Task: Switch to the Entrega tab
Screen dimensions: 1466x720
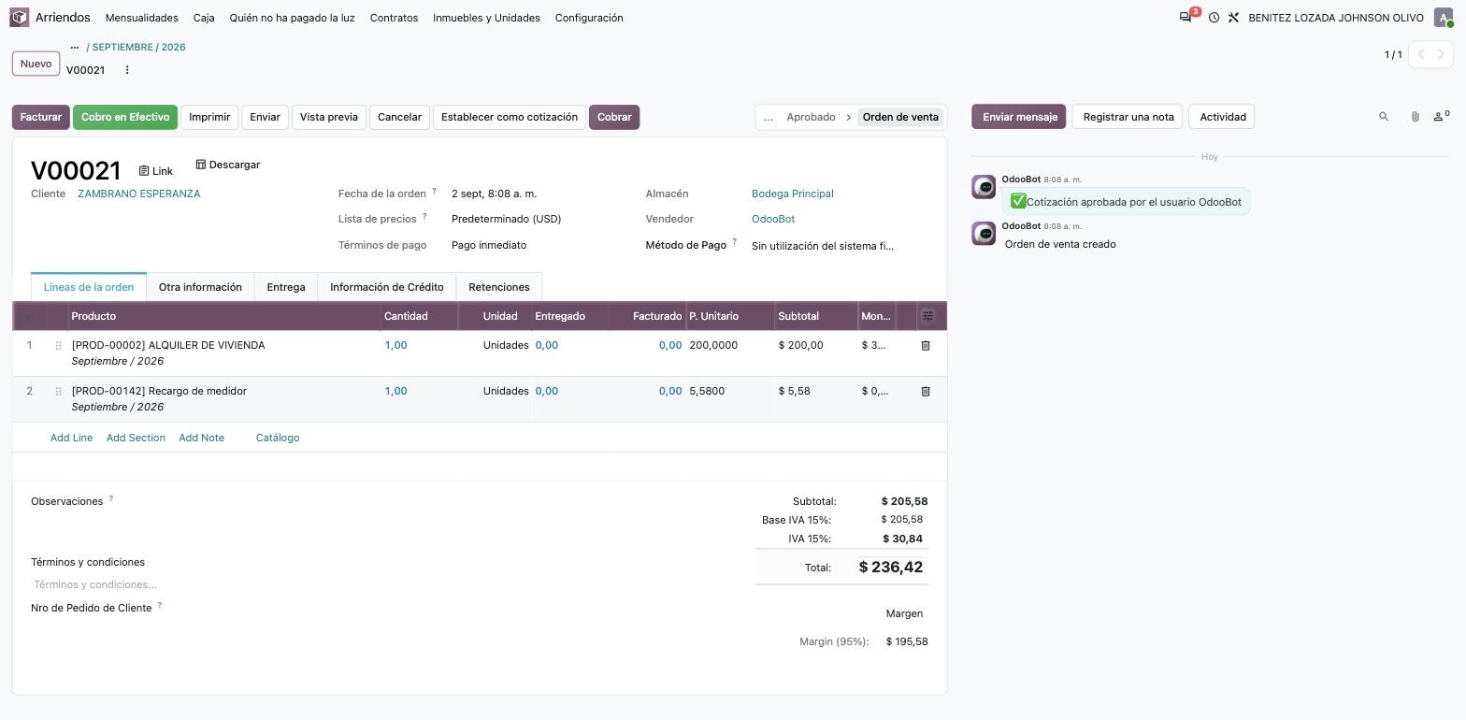Action: click(286, 287)
